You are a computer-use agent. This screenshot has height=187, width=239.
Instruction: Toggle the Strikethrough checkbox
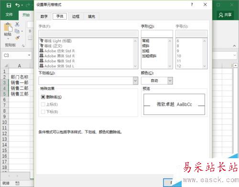(43, 97)
